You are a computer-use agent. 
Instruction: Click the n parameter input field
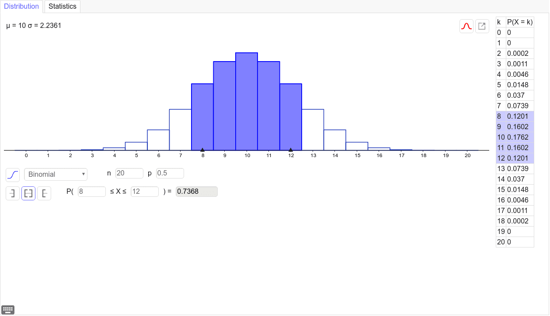click(x=129, y=173)
